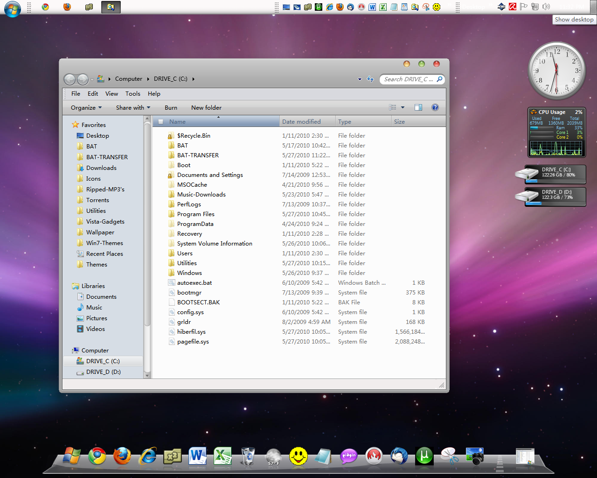Click the Burn button
The width and height of the screenshot is (597, 478).
coord(171,107)
